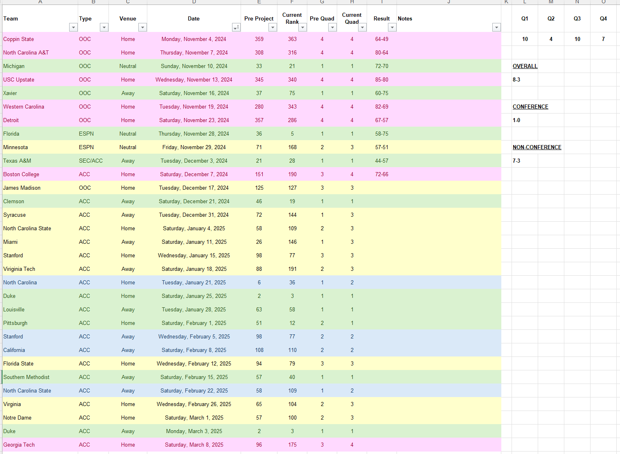
Task: Click the Current Quad filter button
Action: click(362, 27)
